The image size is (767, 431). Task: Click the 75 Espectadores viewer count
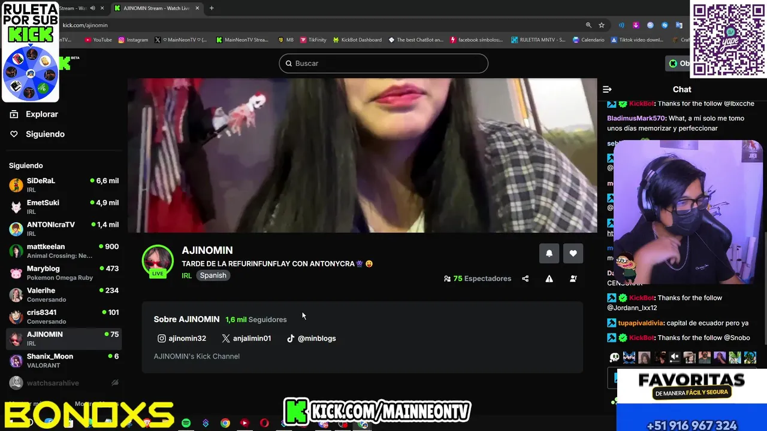pyautogui.click(x=478, y=278)
